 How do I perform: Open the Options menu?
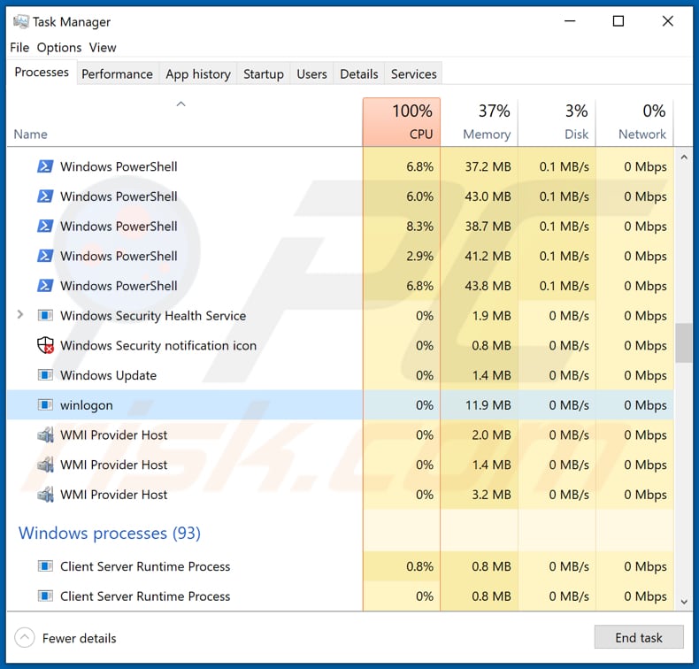(59, 47)
